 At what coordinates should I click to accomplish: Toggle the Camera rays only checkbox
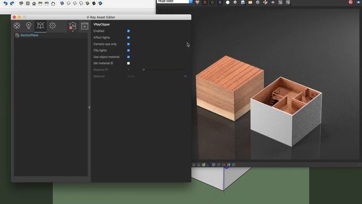pos(128,44)
